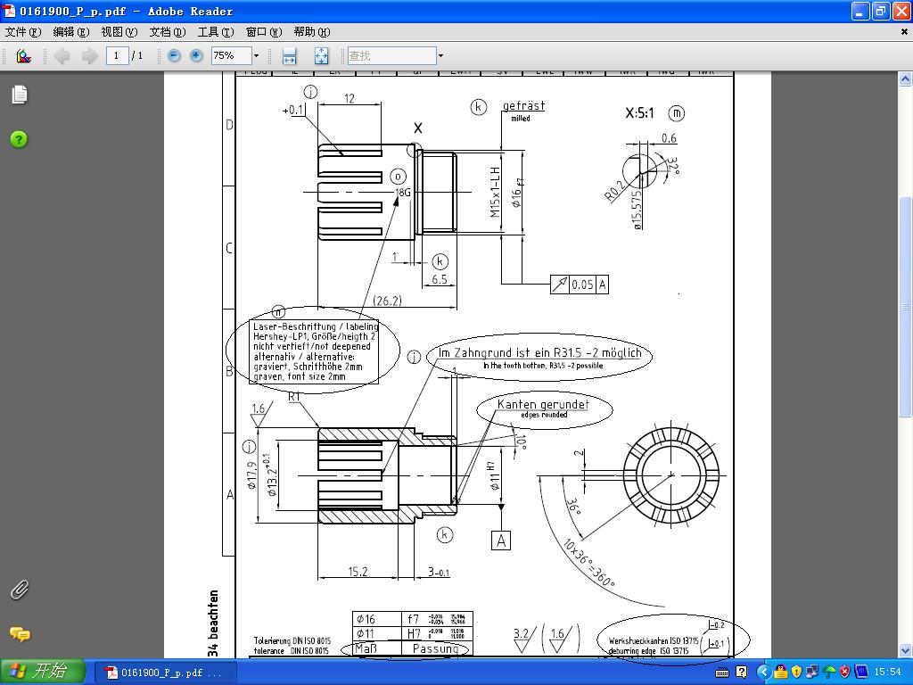Click the '(26.2)' dimension value
The image size is (913, 685).
[387, 301]
